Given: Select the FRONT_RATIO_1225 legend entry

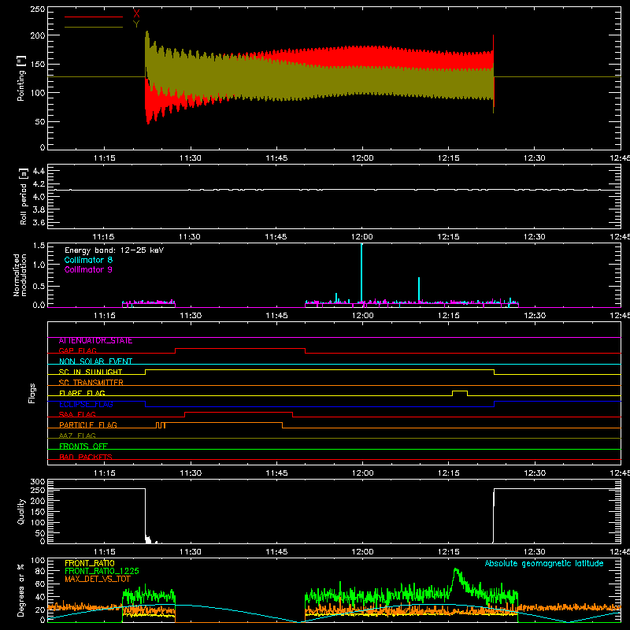Looking at the screenshot, I should 102,571.
